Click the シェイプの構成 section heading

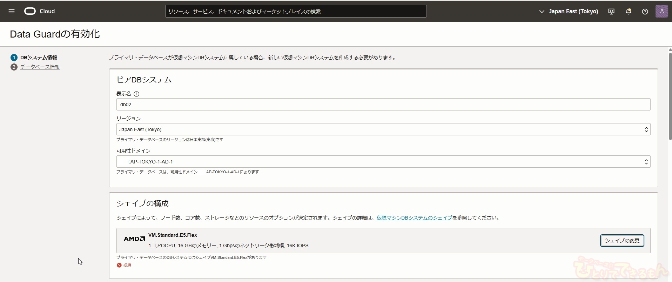pyautogui.click(x=142, y=203)
